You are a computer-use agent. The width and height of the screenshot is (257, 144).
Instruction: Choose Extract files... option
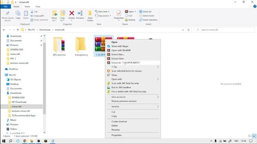pyautogui.click(x=133, y=54)
